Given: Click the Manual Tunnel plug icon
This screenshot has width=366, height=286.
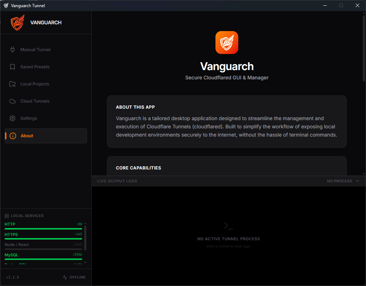Looking at the screenshot, I should pos(12,50).
